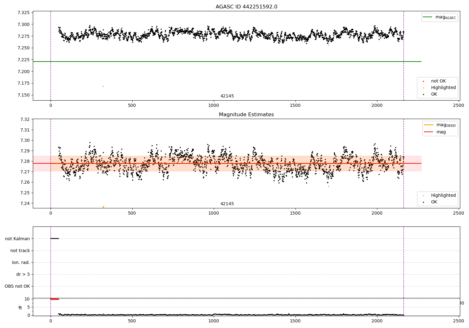Select "42145" in the Magnitude Estimates plot
Viewport: 469px width, 328px height.
[227, 204]
